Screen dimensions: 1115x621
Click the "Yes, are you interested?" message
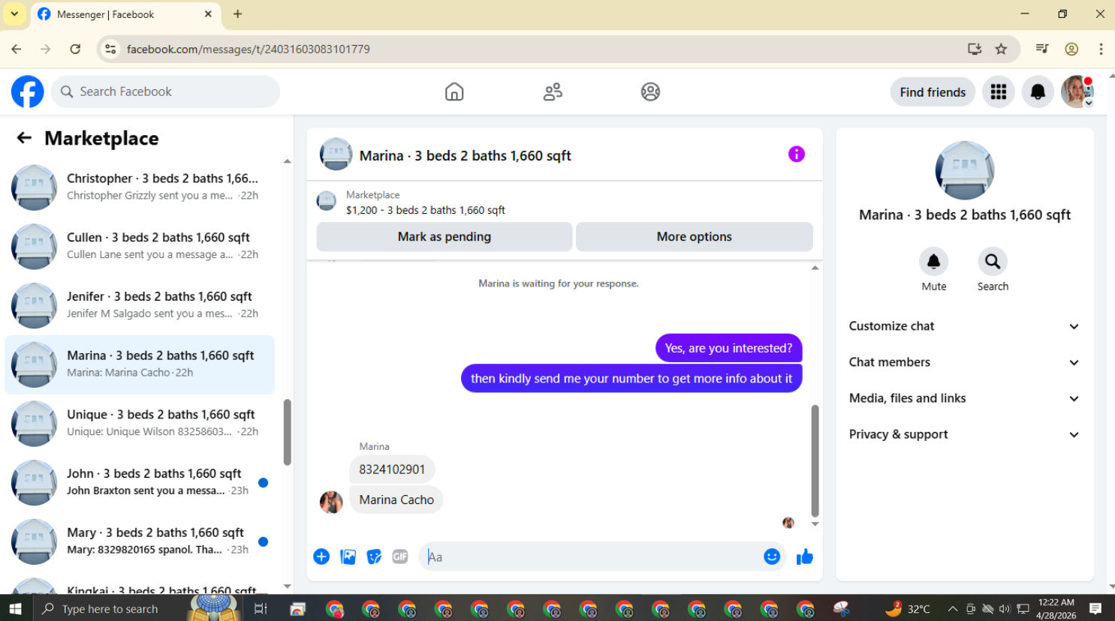click(x=728, y=348)
